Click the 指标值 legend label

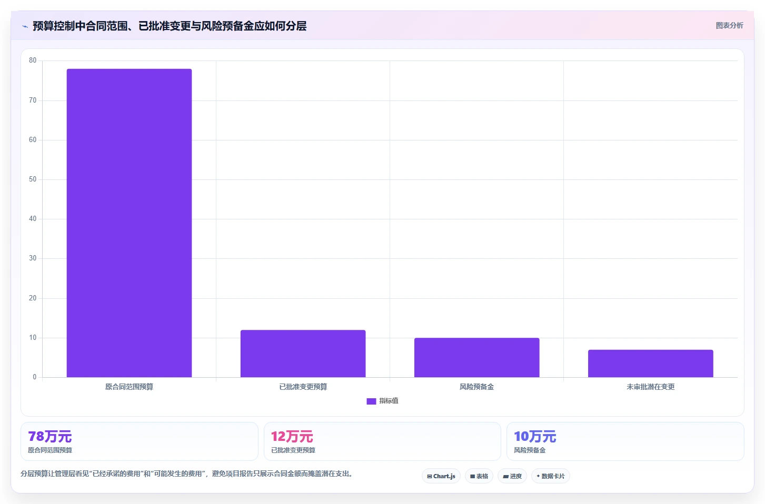tap(389, 401)
